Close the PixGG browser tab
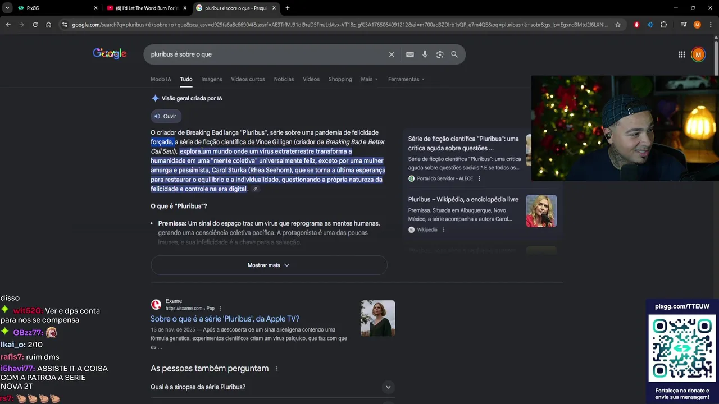 click(x=95, y=8)
